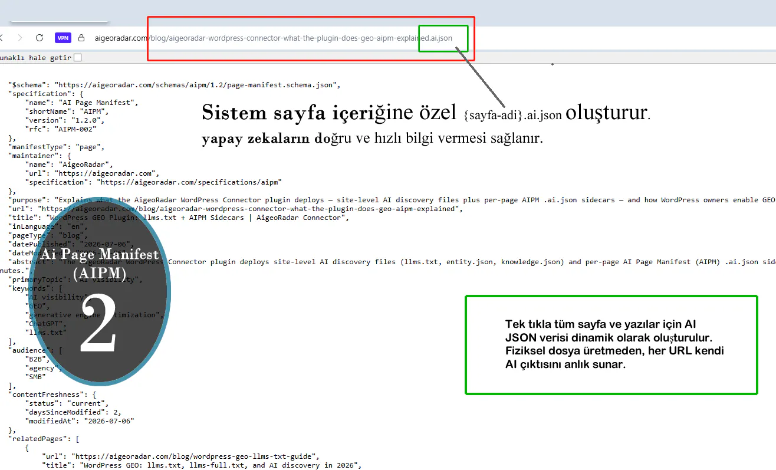
Task: Select the "modifiedAt": "2026-07-06" line
Action: [80, 421]
